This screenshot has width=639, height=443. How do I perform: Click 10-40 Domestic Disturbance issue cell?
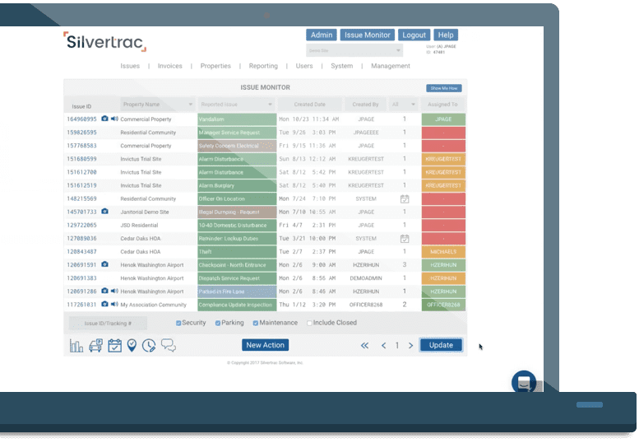click(237, 225)
